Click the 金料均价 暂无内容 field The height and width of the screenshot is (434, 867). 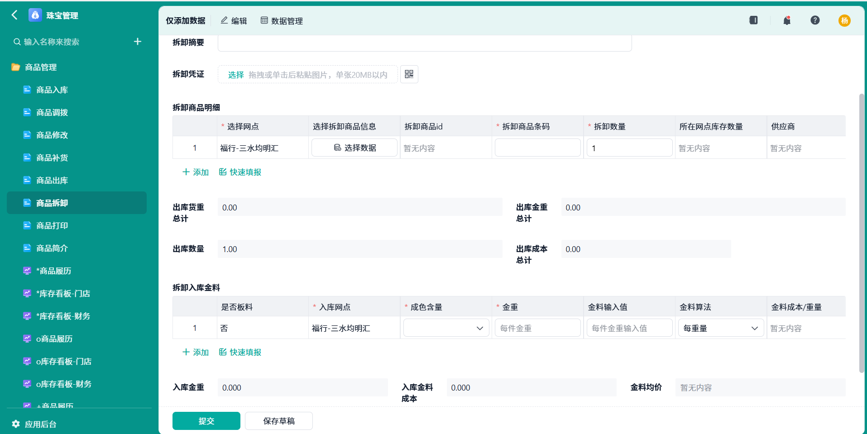pyautogui.click(x=761, y=387)
